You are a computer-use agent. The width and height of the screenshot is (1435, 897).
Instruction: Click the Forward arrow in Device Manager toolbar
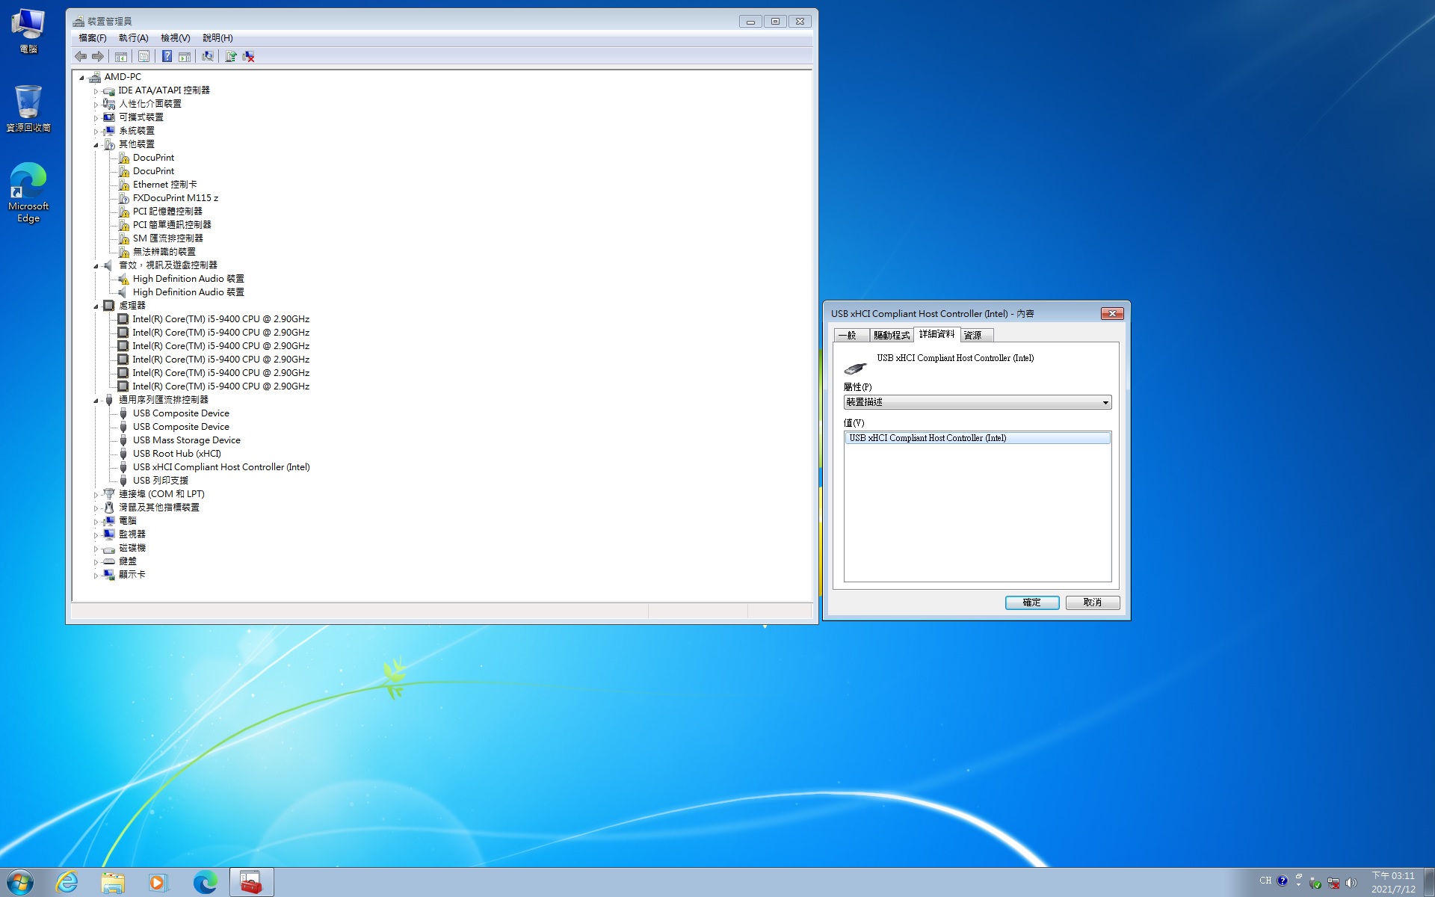(98, 56)
